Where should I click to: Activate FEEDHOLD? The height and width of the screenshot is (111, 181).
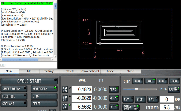14,96
